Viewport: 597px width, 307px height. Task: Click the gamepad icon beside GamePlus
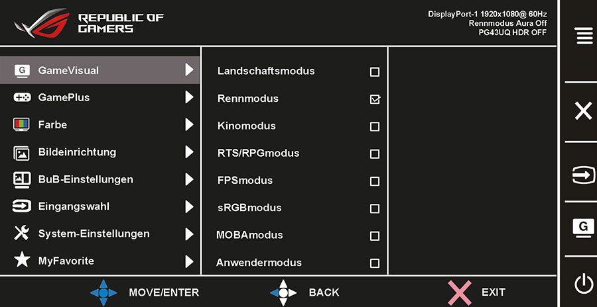[x=22, y=97]
